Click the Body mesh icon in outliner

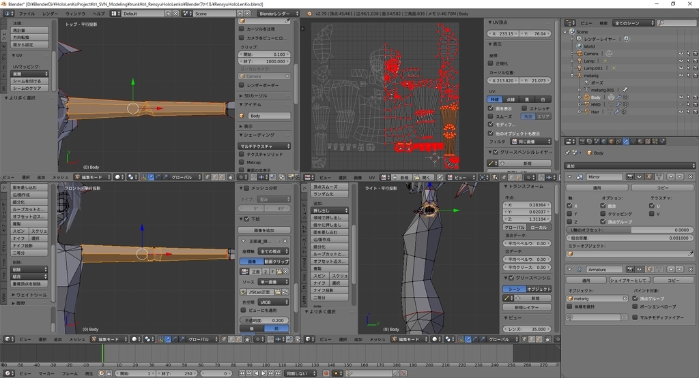(x=586, y=97)
